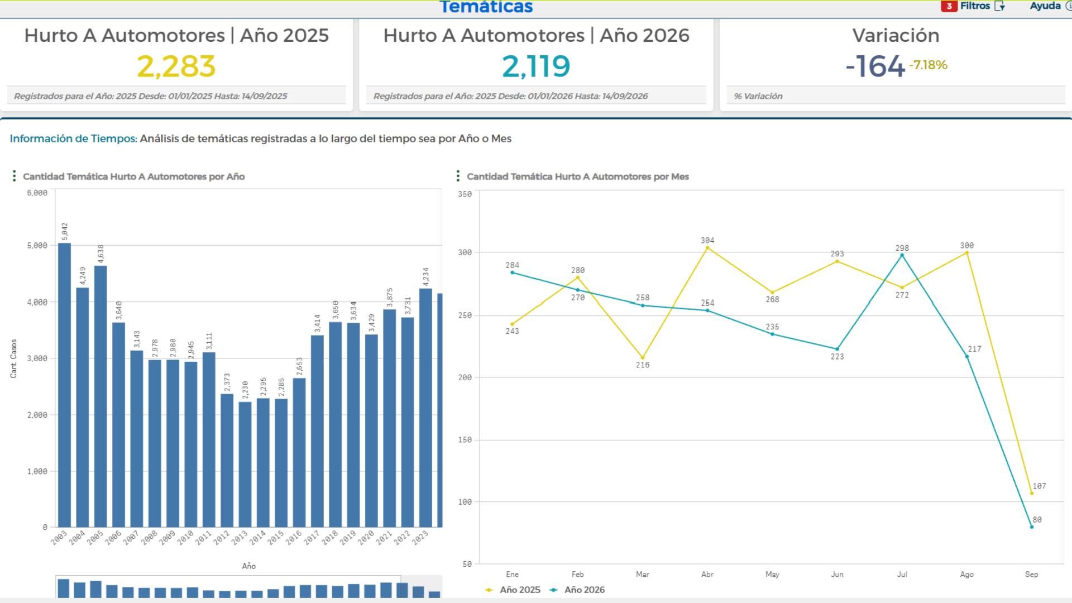Image resolution: width=1072 pixels, height=603 pixels.
Task: Click the 2,119 KPI value
Action: click(x=536, y=66)
